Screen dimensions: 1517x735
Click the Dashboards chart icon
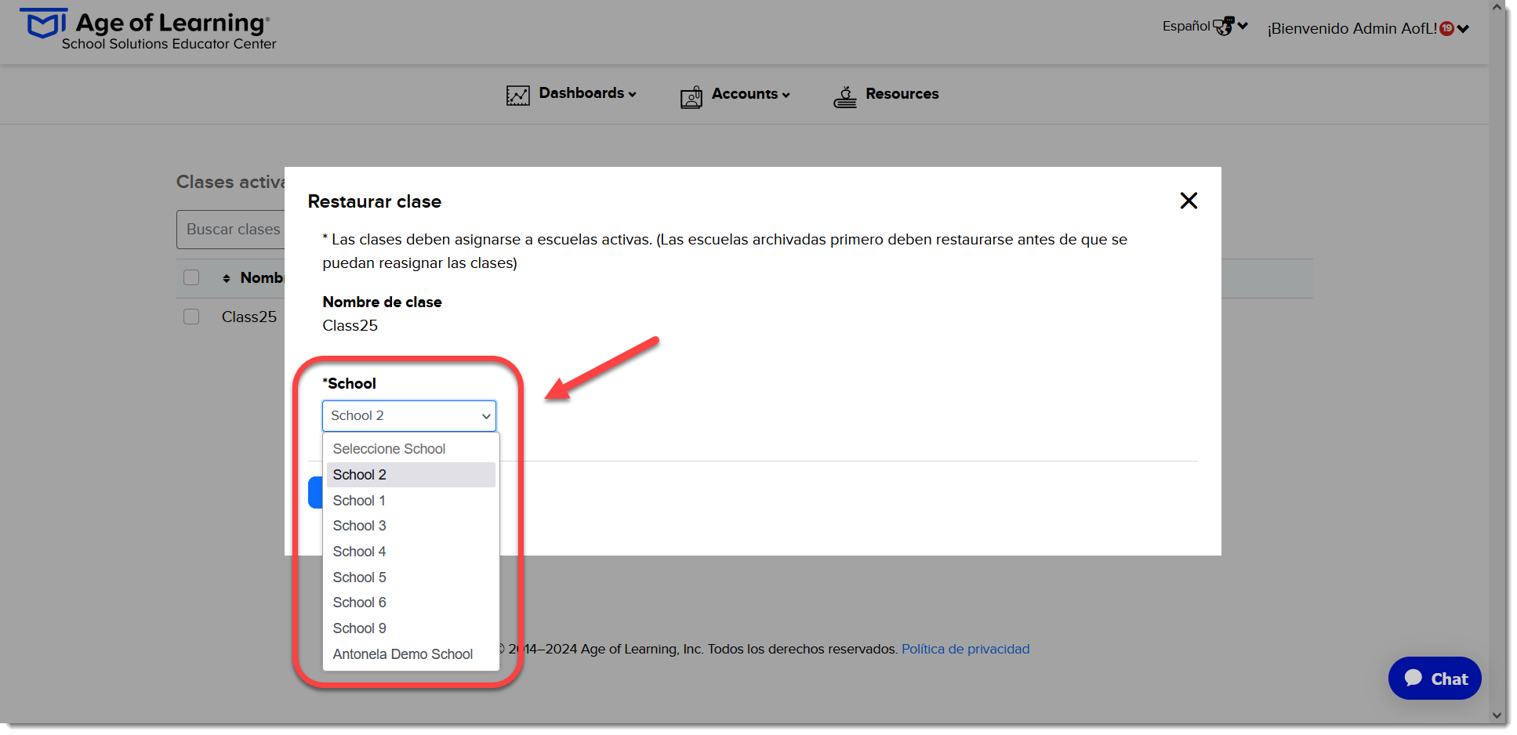(x=517, y=96)
